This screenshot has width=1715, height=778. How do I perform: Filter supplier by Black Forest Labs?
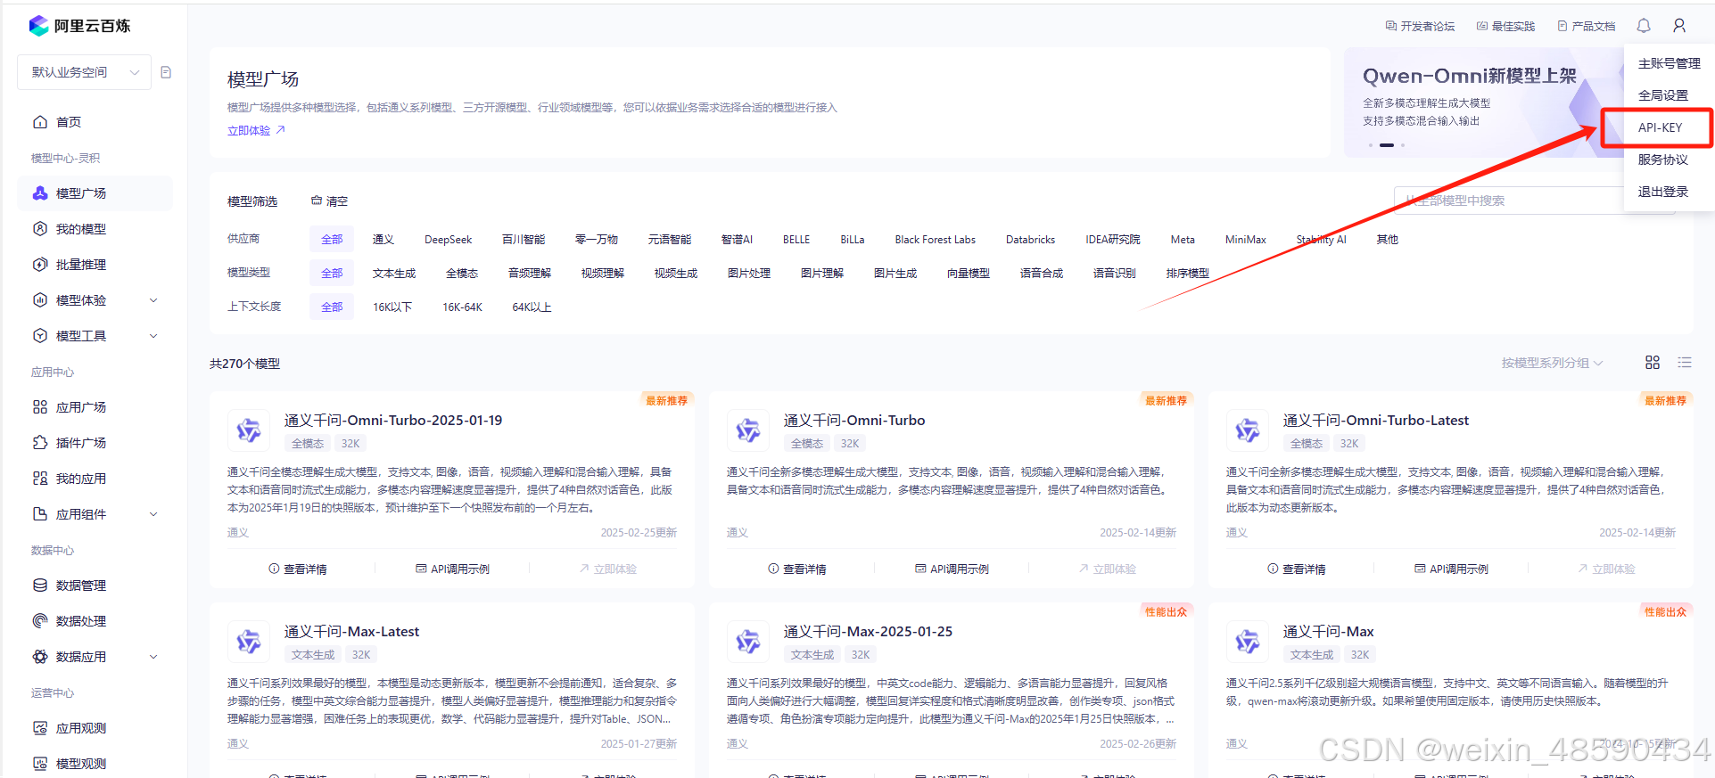[x=936, y=240]
